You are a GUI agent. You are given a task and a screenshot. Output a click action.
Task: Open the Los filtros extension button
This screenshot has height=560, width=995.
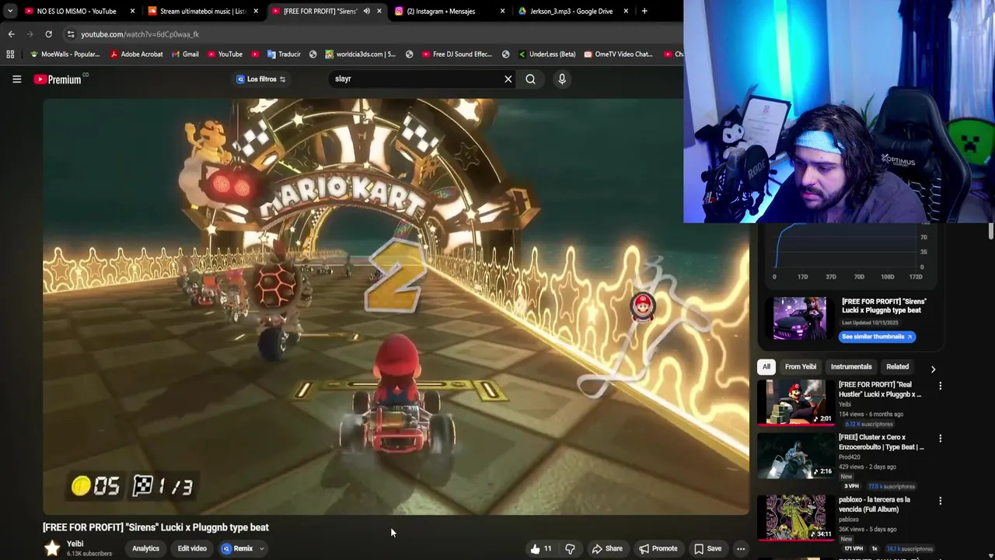tap(261, 79)
